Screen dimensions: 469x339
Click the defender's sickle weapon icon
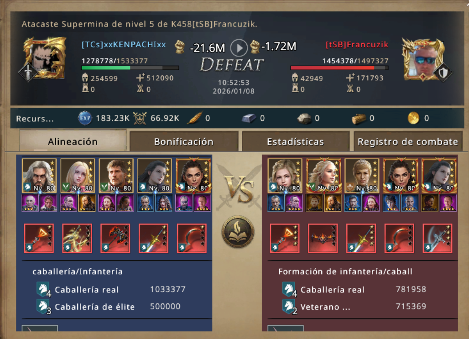point(399,238)
